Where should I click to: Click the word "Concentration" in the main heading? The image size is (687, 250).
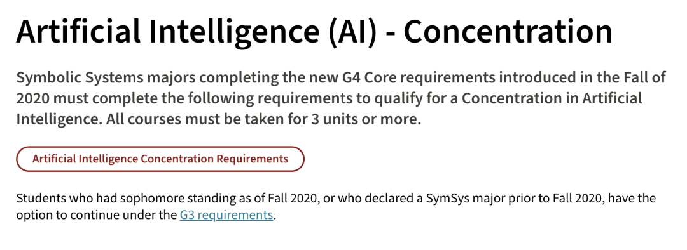click(508, 32)
